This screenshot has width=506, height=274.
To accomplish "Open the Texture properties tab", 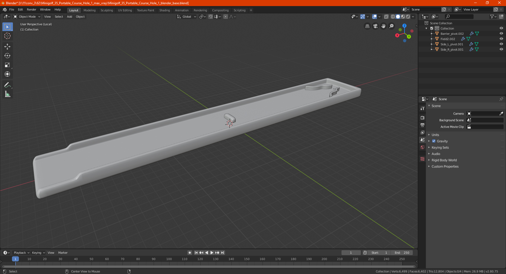I will [422, 159].
